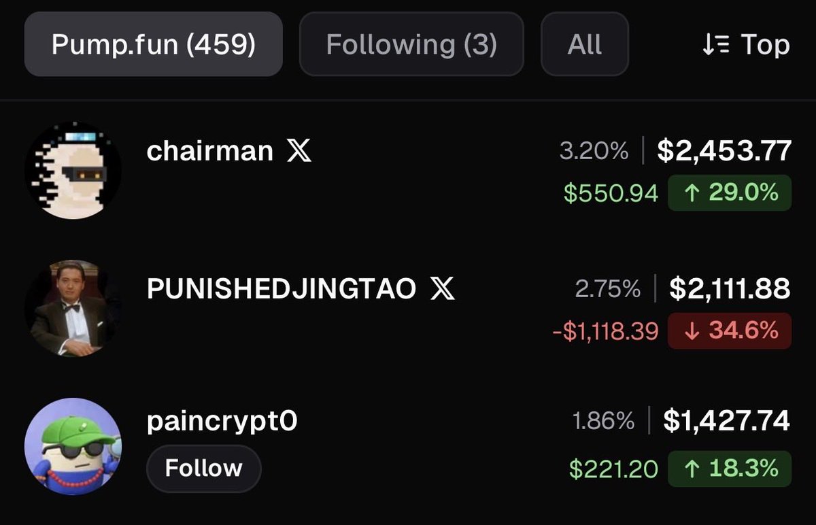Open the paincrypt0 username link
Image resolution: width=816 pixels, height=525 pixels.
222,422
